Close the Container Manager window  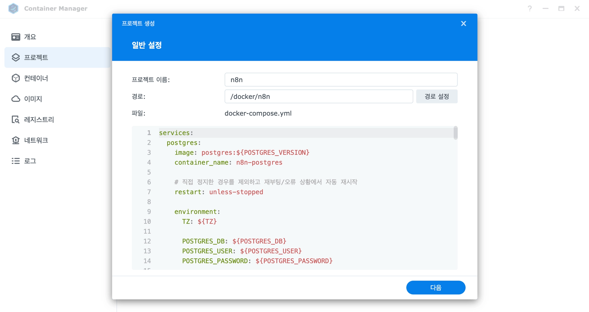point(577,9)
